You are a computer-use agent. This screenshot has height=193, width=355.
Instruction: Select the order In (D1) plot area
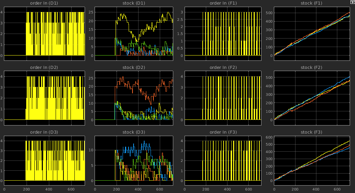pyautogui.click(x=44, y=34)
